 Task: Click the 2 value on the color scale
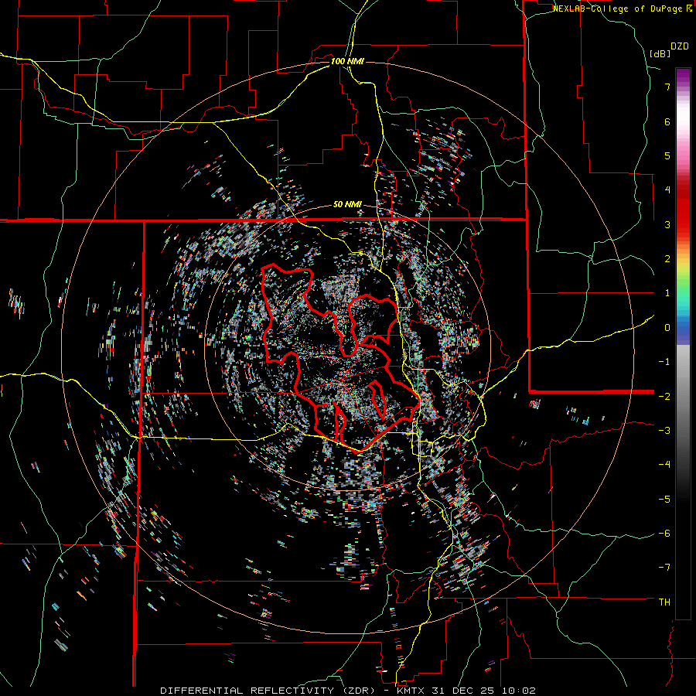click(667, 259)
